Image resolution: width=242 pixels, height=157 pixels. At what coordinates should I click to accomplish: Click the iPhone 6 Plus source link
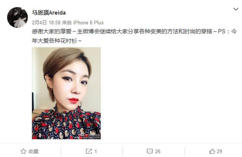88,23
